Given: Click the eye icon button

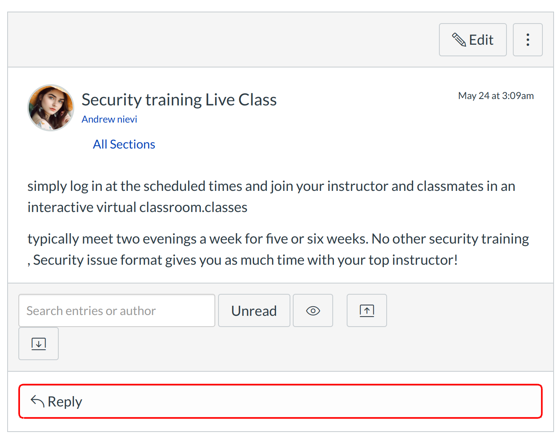Looking at the screenshot, I should [x=313, y=311].
